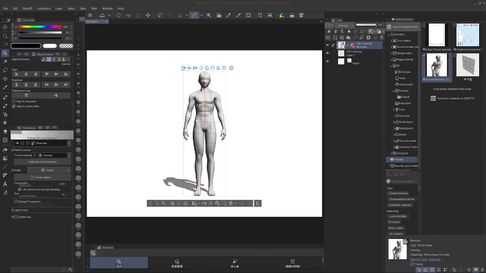Click previous arrow on 3D object launcher
The image size is (486, 273).
pos(151,203)
